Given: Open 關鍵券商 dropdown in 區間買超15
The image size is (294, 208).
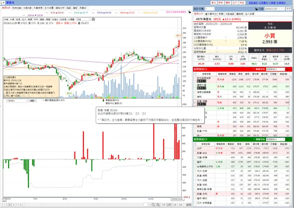Looking at the screenshot, I should tap(275, 69).
